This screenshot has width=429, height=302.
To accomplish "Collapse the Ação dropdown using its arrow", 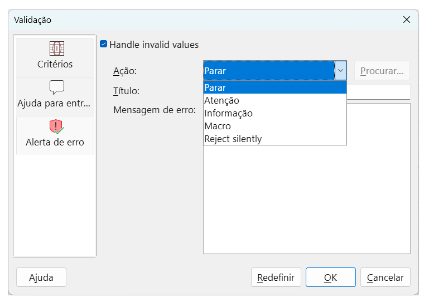I will coord(340,71).
